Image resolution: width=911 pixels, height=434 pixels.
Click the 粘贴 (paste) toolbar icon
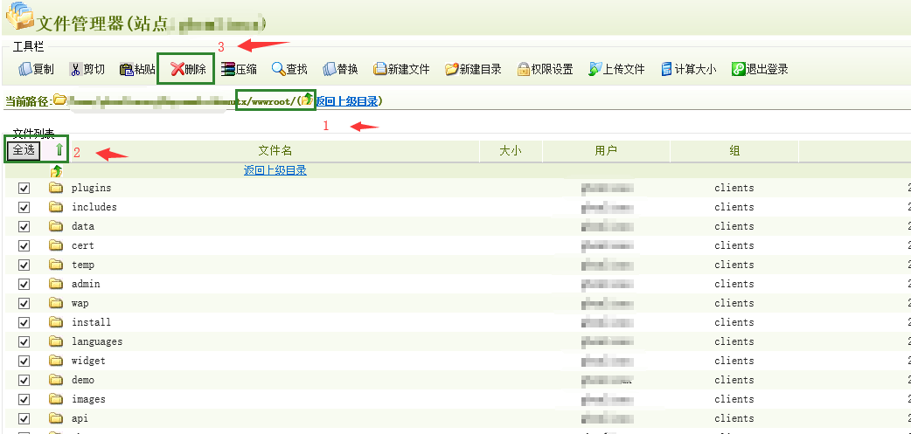pos(127,69)
